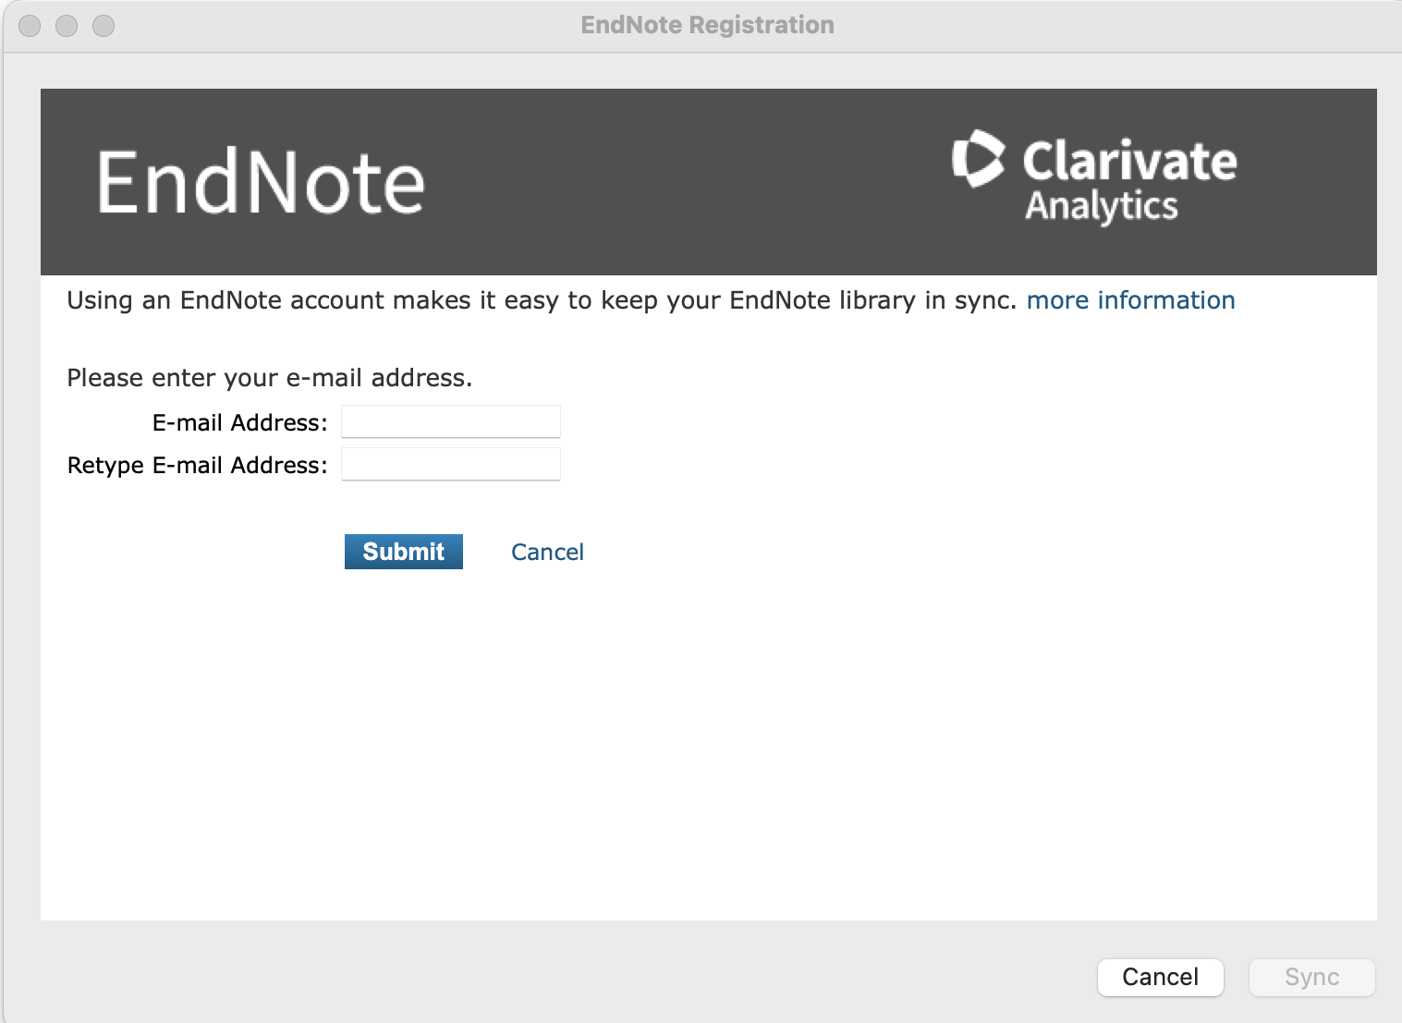Click the grayed-out Sync button
This screenshot has height=1023, width=1402.
pyautogui.click(x=1311, y=977)
